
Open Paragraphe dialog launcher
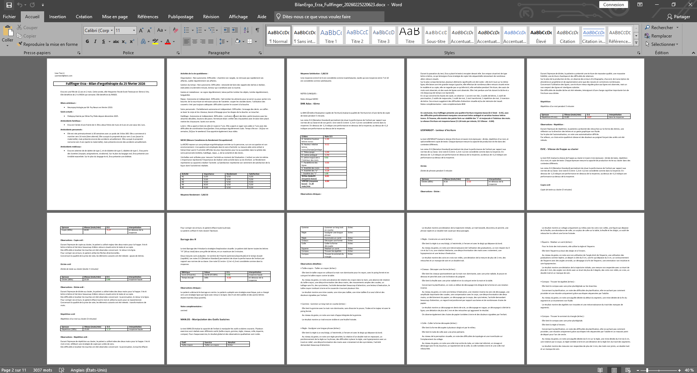[x=260, y=53]
